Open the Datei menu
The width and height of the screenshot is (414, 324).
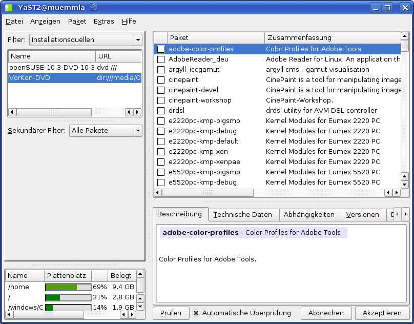pyautogui.click(x=14, y=22)
